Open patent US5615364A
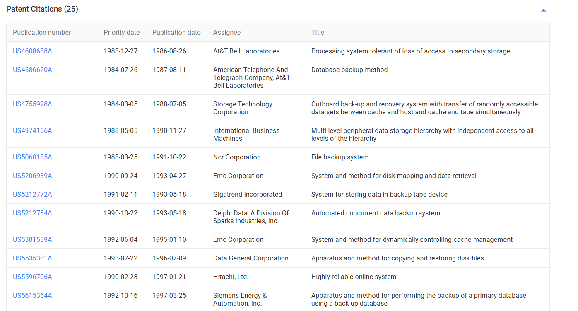Screen dimensions: 578x311 tap(32, 295)
